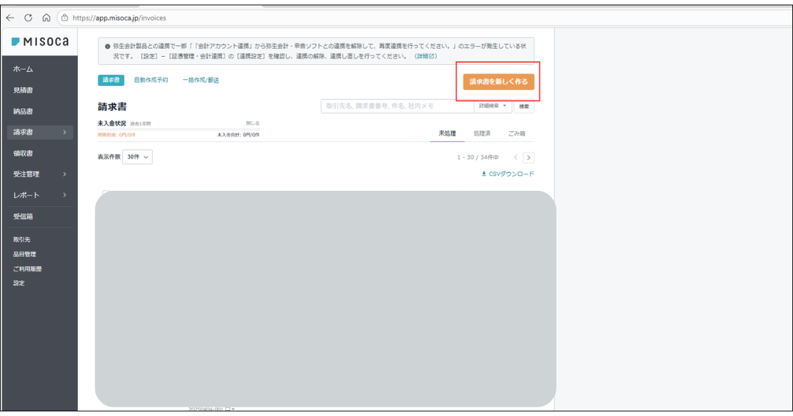The width and height of the screenshot is (793, 416).
Task: Open the 表示件数 30件 dropdown
Action: [x=136, y=157]
